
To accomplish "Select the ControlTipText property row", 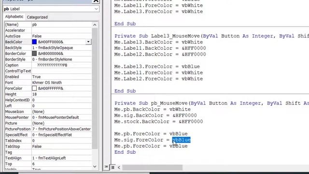I will pos(48,71).
